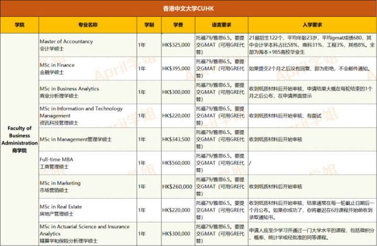The height and width of the screenshot is (246, 377).
Task: Click the HK$325,000 tuition cell
Action: (178, 45)
